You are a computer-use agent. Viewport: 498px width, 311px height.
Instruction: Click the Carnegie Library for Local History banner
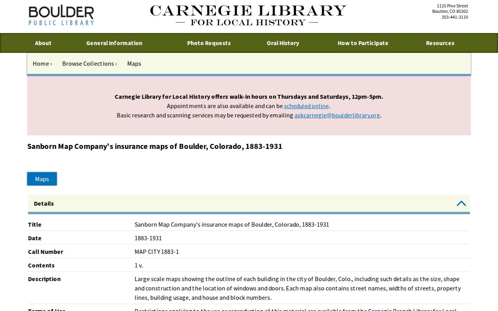[248, 16]
